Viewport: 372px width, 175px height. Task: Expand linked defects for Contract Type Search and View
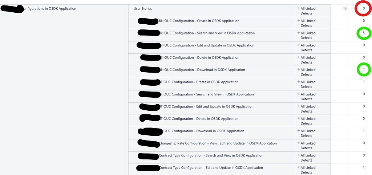click(x=299, y=155)
